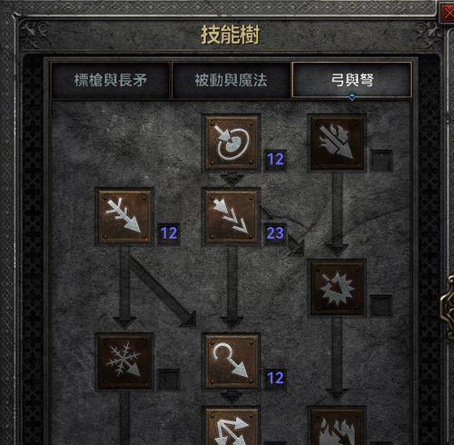Select the Exploding Arrow skill icon

pos(337,288)
